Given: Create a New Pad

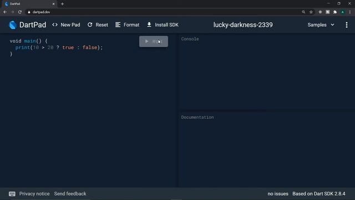Looking at the screenshot, I should click(x=66, y=25).
